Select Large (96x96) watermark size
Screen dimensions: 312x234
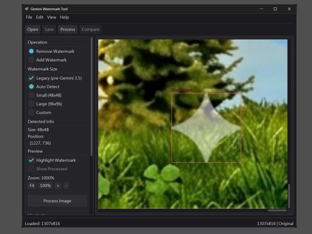click(x=45, y=104)
